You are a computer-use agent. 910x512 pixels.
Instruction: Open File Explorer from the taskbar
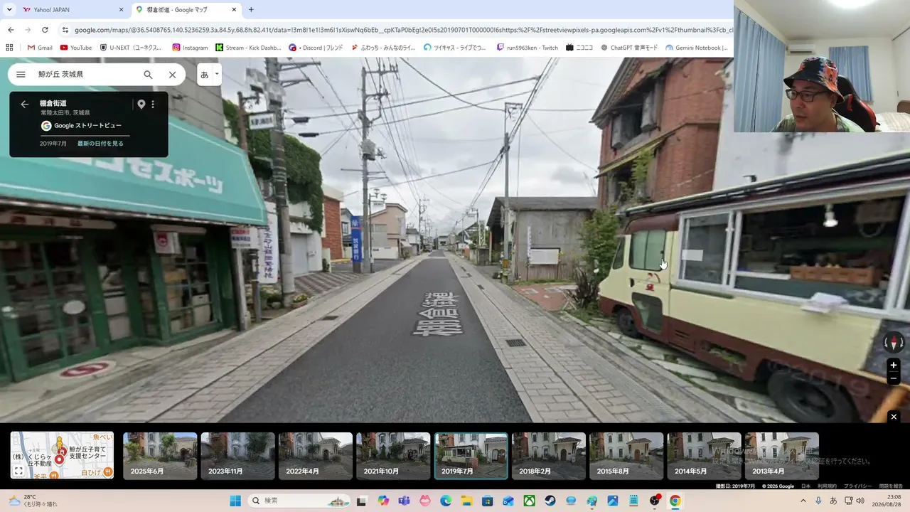tap(467, 501)
